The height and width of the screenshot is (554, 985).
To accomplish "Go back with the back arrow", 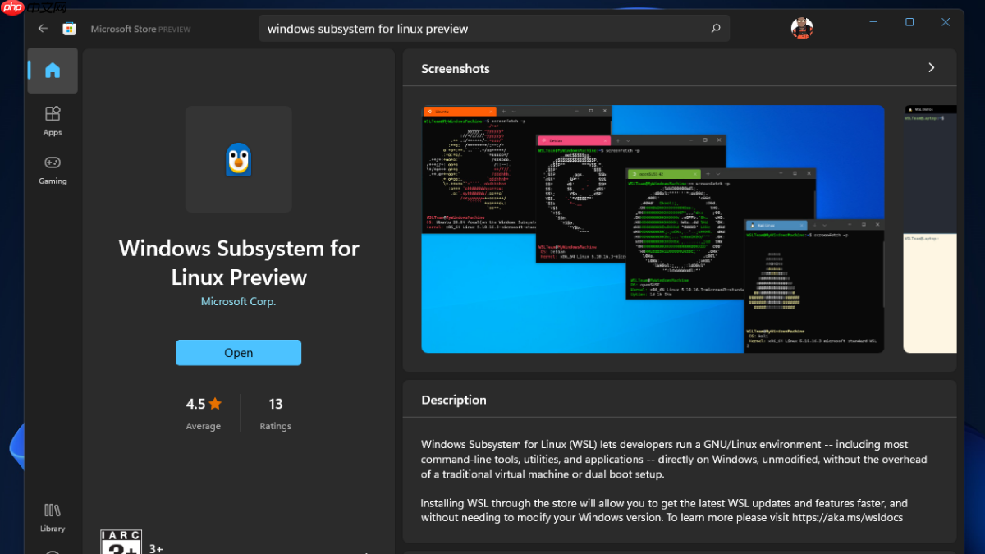I will (43, 29).
